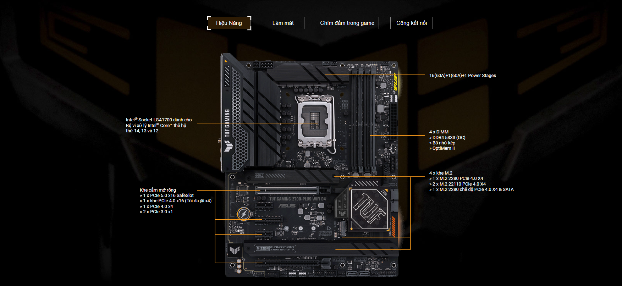This screenshot has width=622, height=286.
Task: Click the Intel Socket LGA1700 description text
Action: click(x=159, y=125)
